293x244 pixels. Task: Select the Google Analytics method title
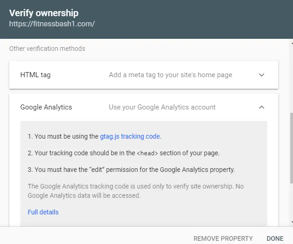(x=46, y=107)
